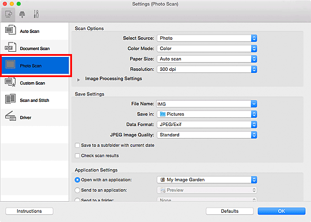Click the red close window button
311x222 pixels.
[5, 4]
